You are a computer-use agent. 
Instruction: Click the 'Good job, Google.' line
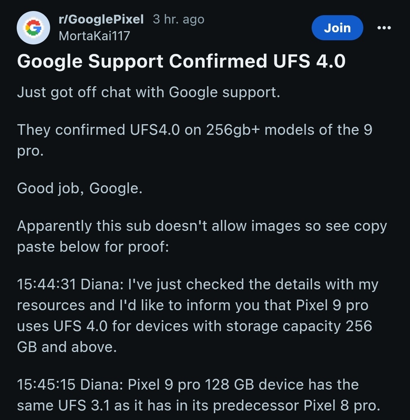tap(80, 188)
